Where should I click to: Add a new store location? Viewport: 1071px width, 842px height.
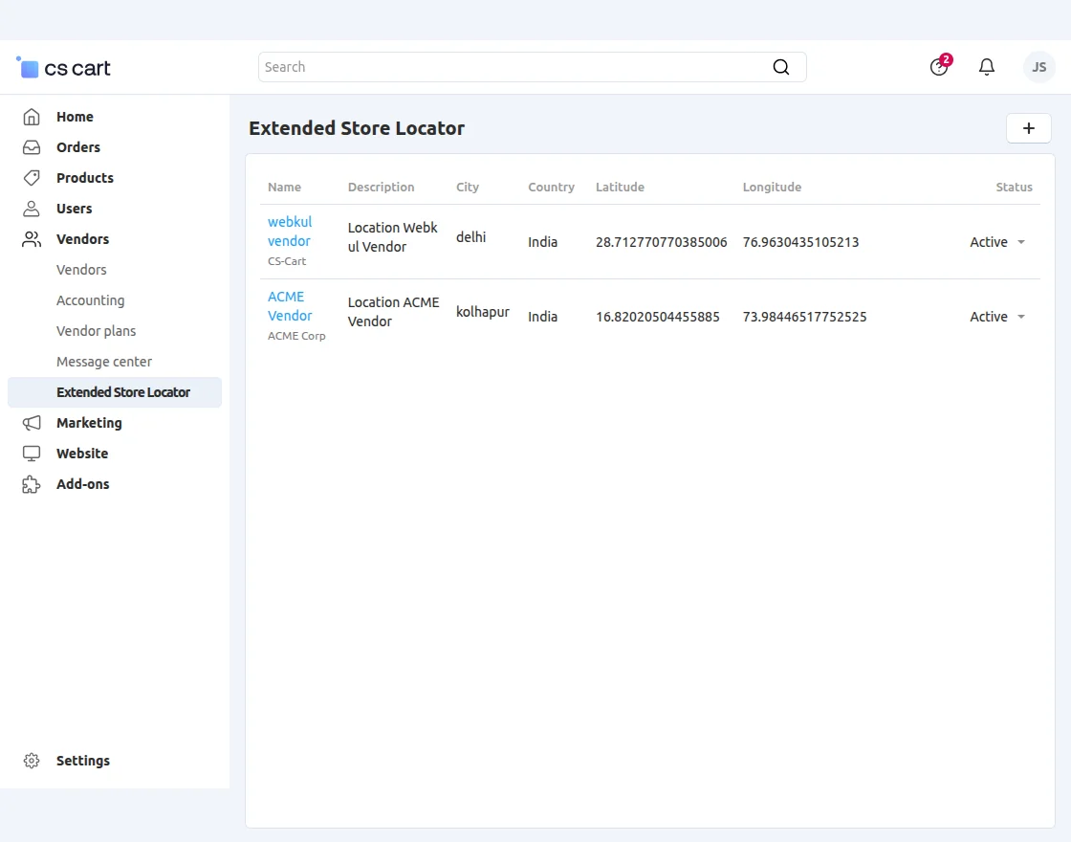1029,128
